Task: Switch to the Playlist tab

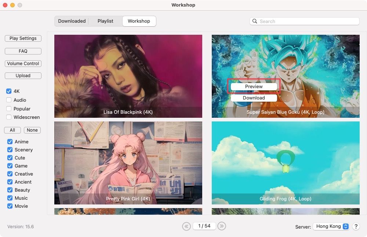Action: [x=105, y=21]
